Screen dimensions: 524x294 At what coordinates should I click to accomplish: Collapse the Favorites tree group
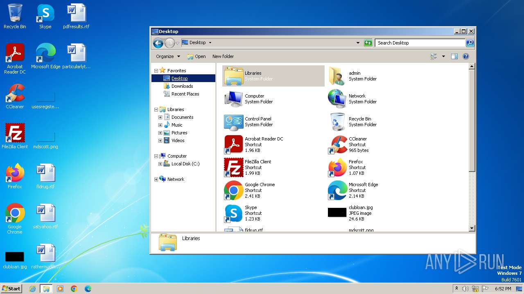click(156, 71)
